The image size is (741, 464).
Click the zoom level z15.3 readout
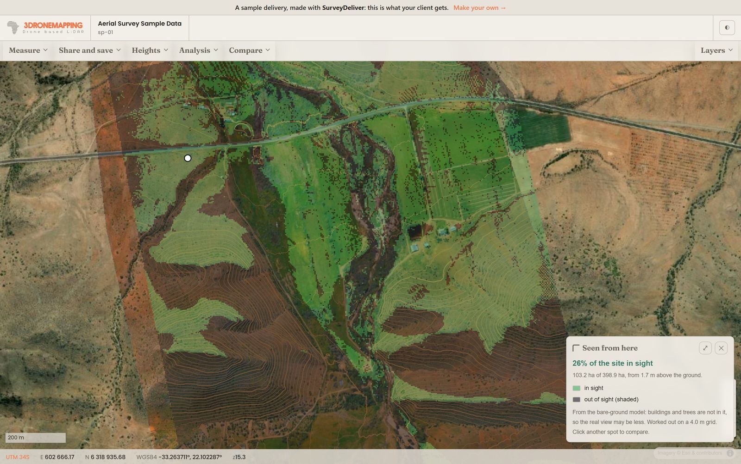(x=239, y=457)
